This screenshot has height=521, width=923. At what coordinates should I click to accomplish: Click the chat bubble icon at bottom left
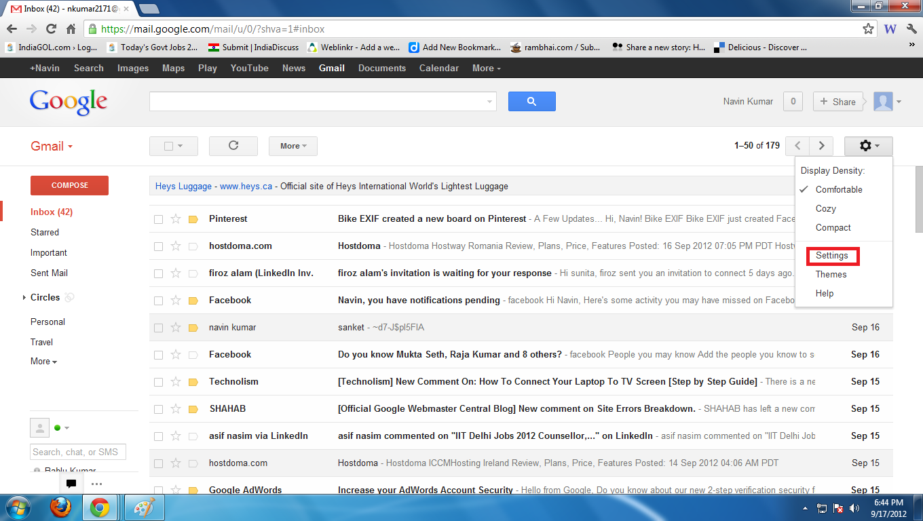pos(71,484)
